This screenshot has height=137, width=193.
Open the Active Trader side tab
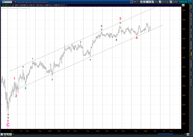point(191,34)
